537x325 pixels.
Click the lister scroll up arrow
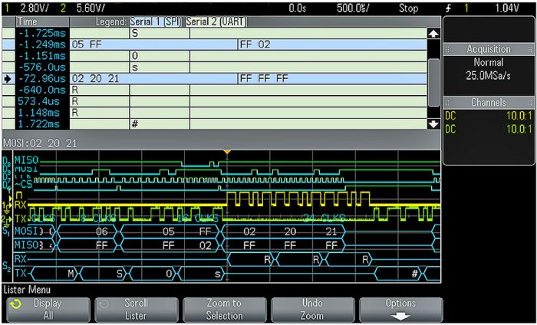433,34
